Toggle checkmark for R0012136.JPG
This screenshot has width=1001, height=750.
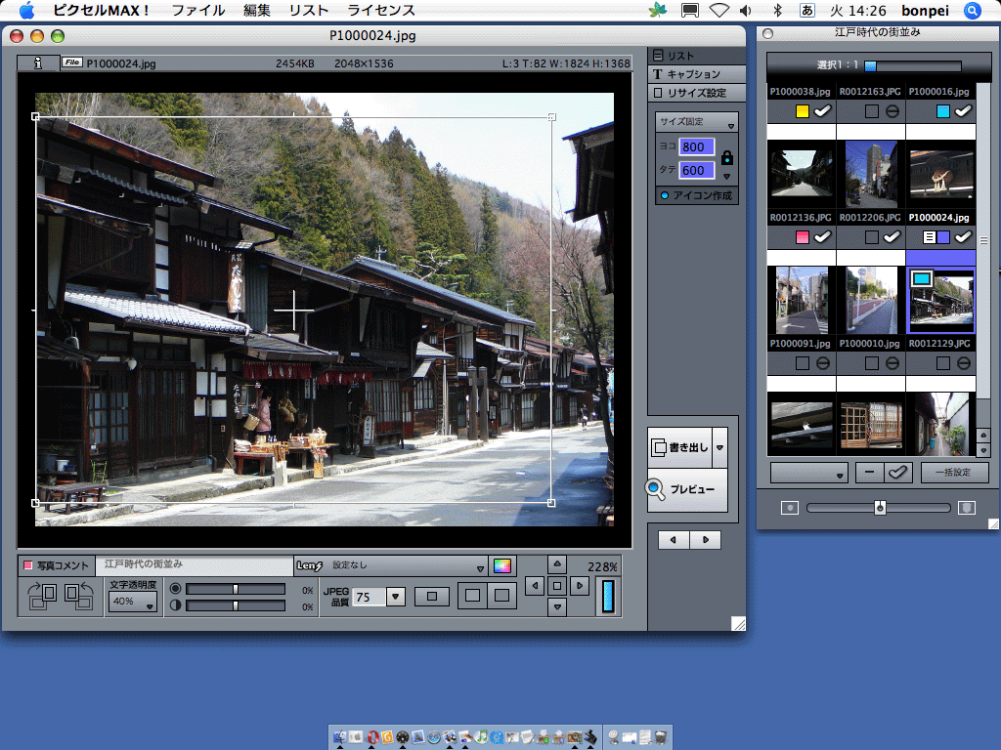823,237
